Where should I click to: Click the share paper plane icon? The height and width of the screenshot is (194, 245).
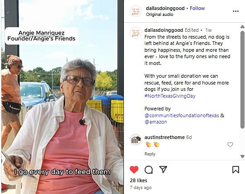point(163,169)
